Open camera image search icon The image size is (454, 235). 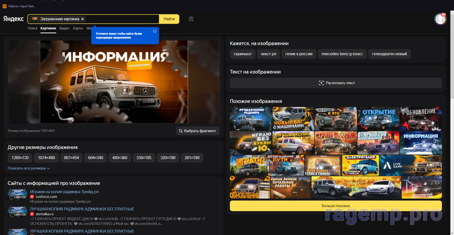coord(191,19)
